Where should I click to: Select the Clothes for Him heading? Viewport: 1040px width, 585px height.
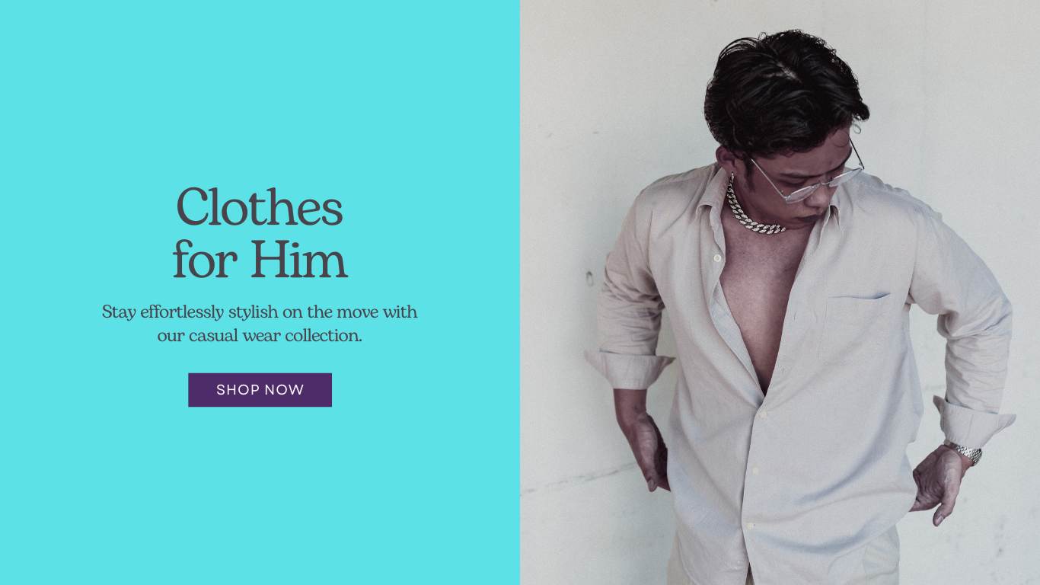pyautogui.click(x=260, y=233)
